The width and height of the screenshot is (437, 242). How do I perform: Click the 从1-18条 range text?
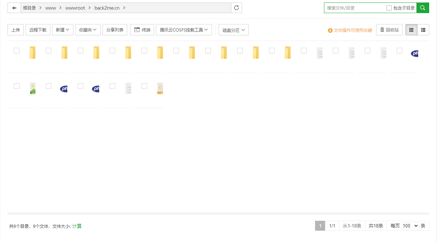(x=352, y=226)
